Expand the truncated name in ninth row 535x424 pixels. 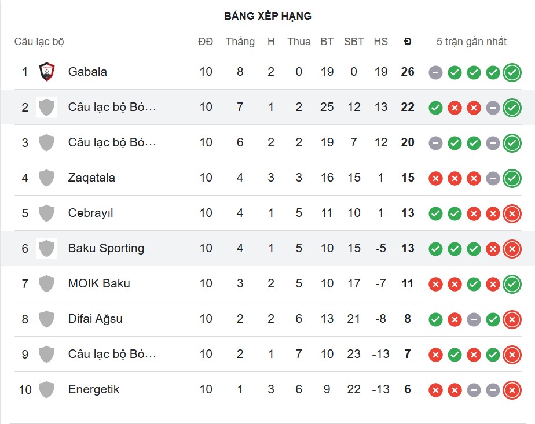(x=107, y=354)
